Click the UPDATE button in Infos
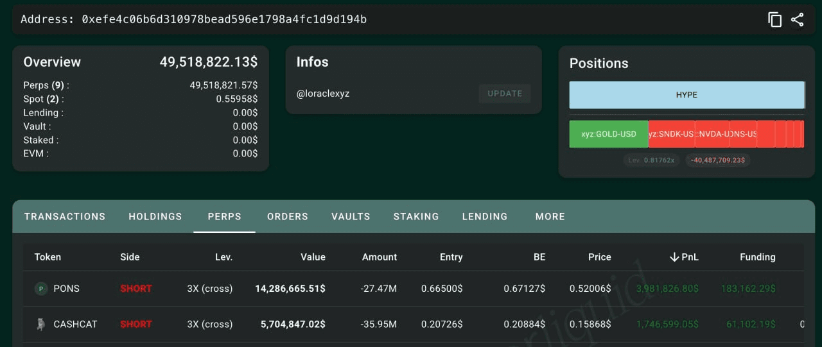This screenshot has height=347, width=822. click(x=505, y=94)
